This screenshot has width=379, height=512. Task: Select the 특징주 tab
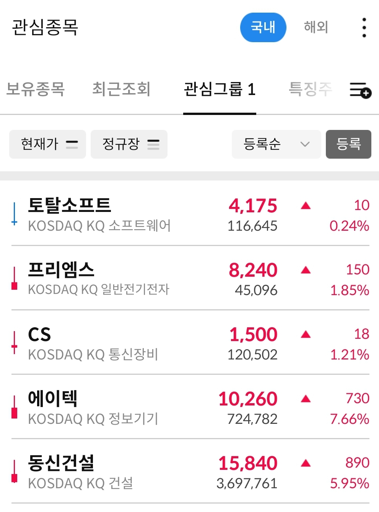coord(310,89)
